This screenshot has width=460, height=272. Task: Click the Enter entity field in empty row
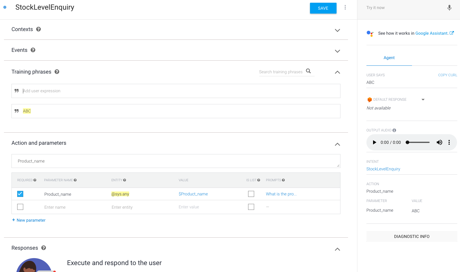122,207
